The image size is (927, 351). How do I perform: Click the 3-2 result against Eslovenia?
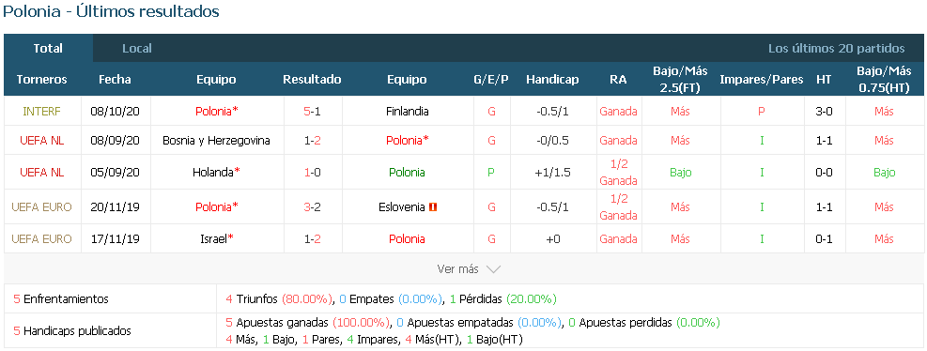pyautogui.click(x=312, y=206)
